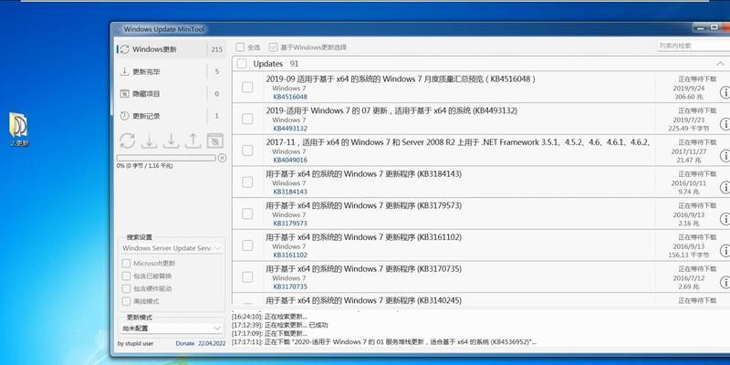The image size is (730, 365).
Task: Click the circular arrows check-for-updates toolbar icon
Action: [x=127, y=141]
